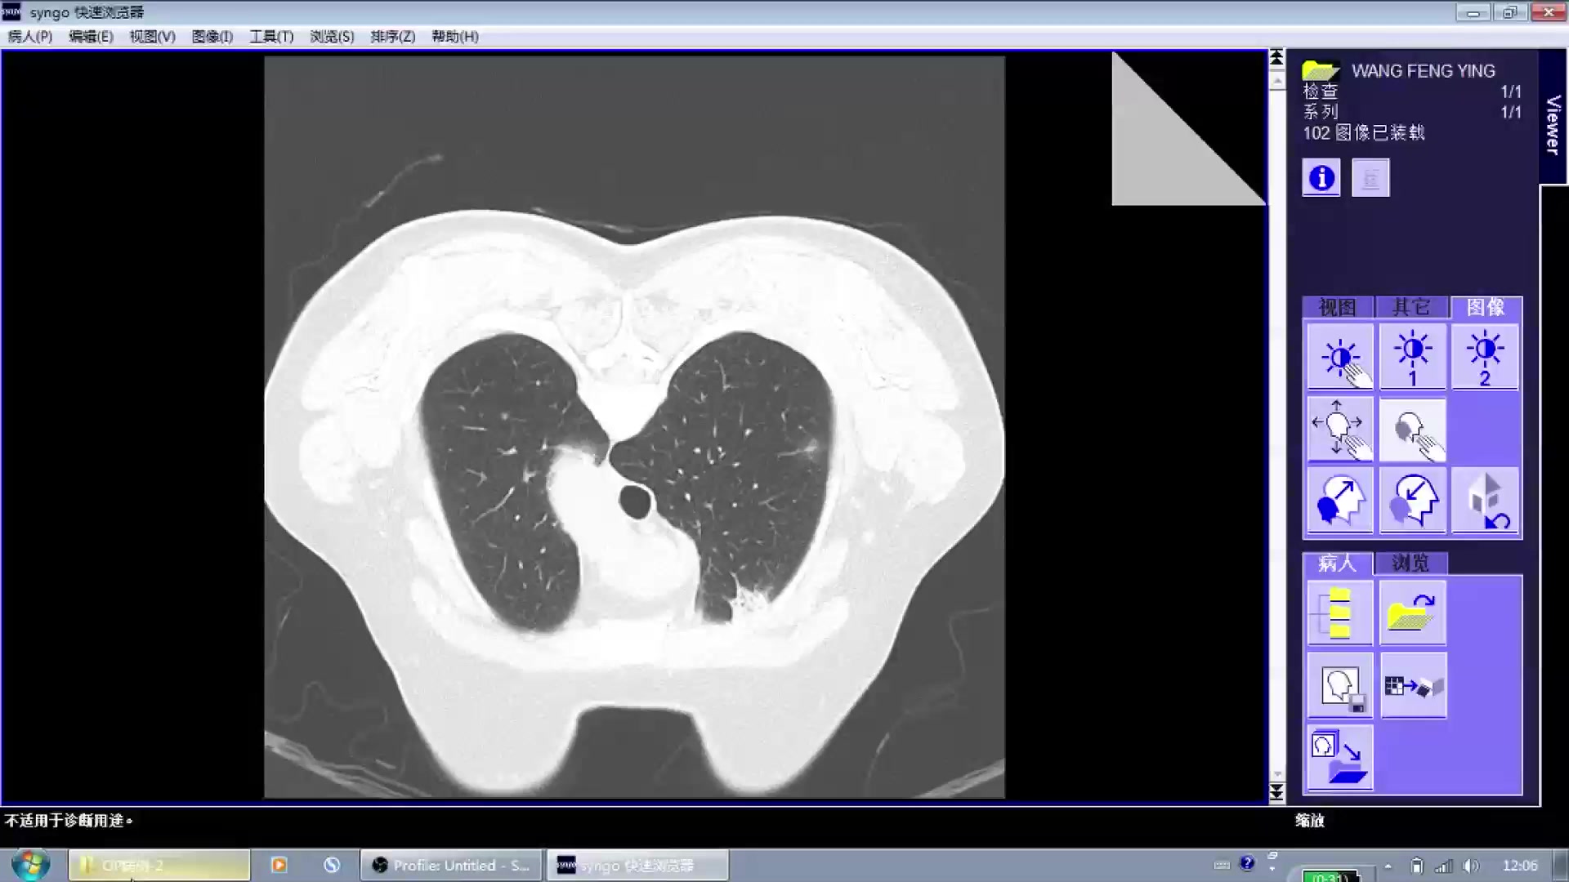Click the volume speaker tray icon

click(x=1471, y=866)
